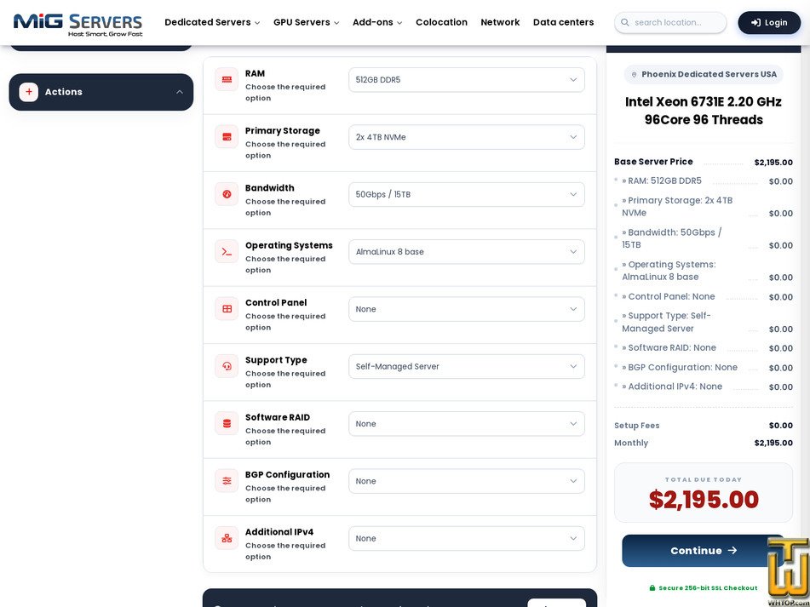Click the Intel Xeon 6731E server title
Screen dimensions: 810x607
[x=704, y=111]
